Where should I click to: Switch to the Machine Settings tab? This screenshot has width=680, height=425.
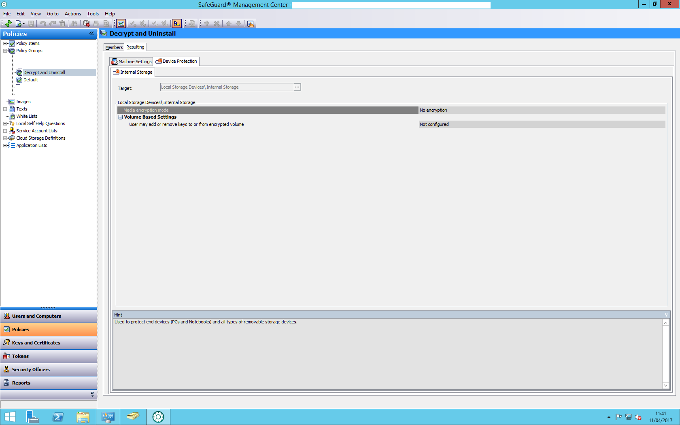click(x=132, y=62)
